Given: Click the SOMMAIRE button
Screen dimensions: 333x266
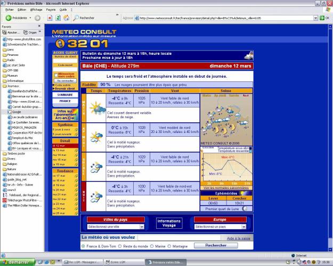Looking at the screenshot, I should click(x=65, y=95).
